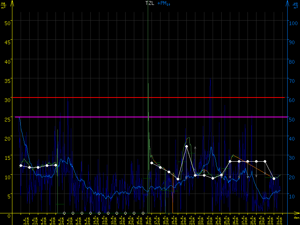This screenshot has height=225, width=300.
Task: Click the µg/m³ unit label at top right
Action: [295, 5]
